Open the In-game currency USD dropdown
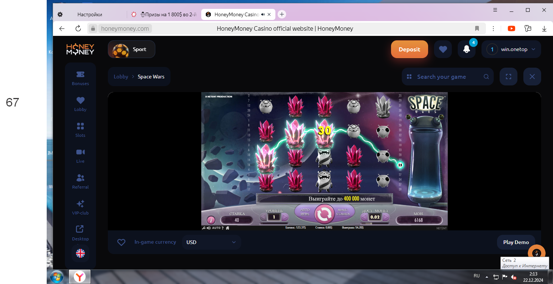This screenshot has width=553, height=284. (x=211, y=242)
